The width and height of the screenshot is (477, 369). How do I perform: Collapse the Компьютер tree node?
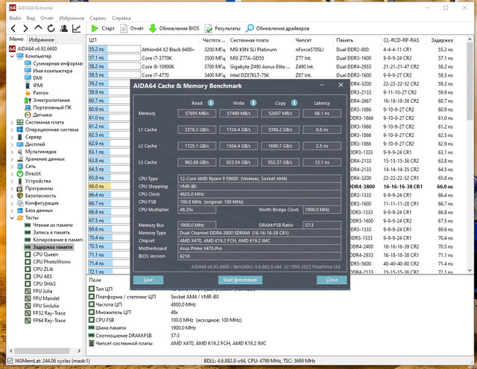coord(12,57)
